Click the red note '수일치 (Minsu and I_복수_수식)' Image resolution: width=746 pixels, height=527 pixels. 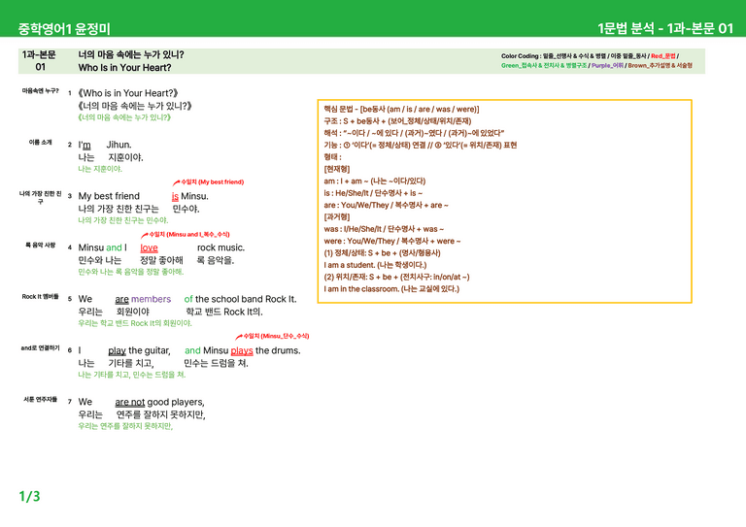click(188, 234)
